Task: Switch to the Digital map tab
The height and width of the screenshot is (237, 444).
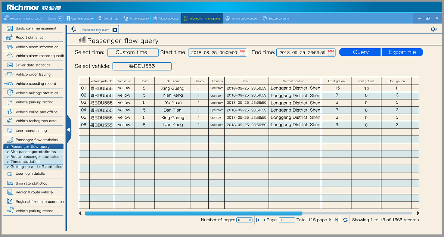Action: click(x=108, y=18)
